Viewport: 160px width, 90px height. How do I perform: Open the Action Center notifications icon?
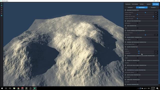point(157,88)
